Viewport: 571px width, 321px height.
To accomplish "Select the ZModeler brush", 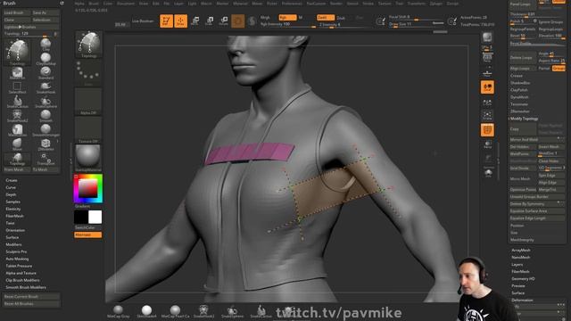I will click(x=46, y=144).
